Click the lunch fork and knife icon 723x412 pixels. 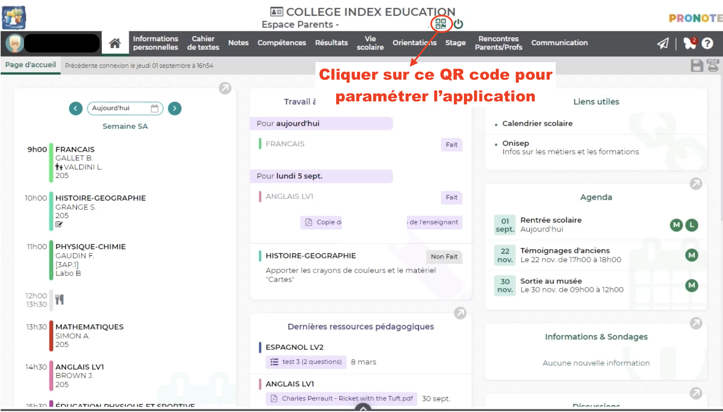59,299
